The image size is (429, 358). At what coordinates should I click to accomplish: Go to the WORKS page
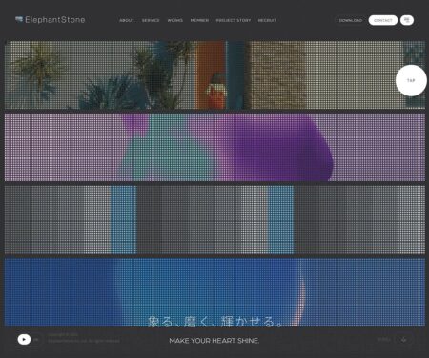tap(175, 20)
